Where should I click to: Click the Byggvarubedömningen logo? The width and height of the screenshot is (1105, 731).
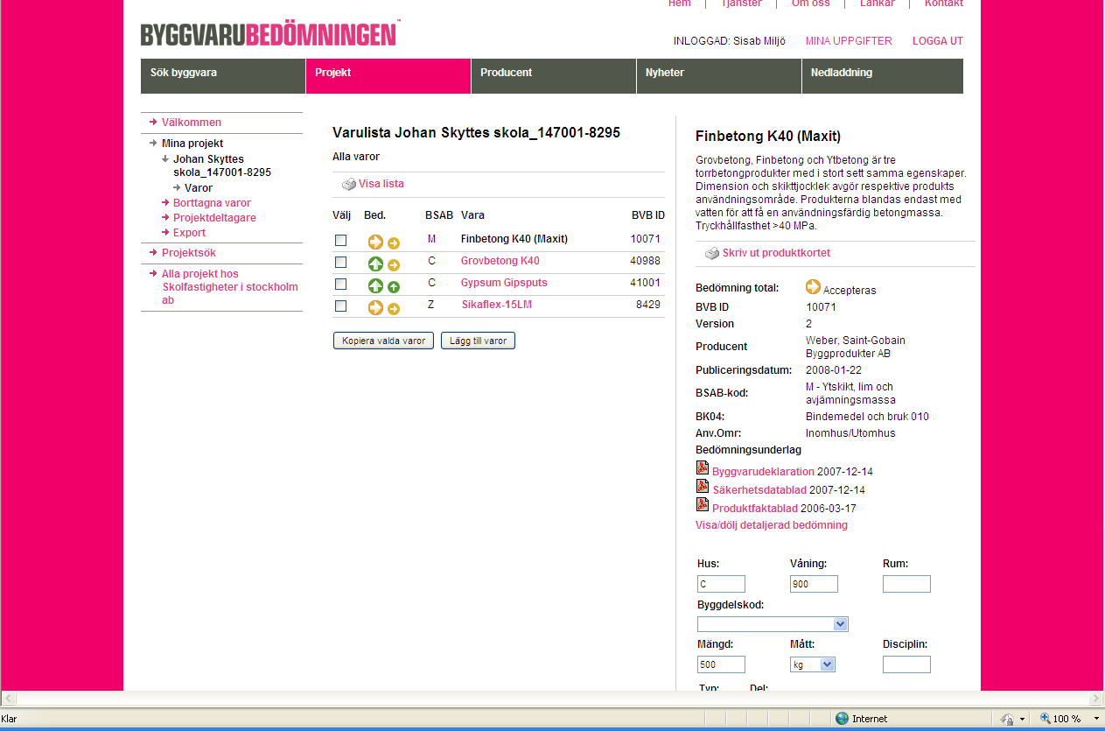(269, 33)
